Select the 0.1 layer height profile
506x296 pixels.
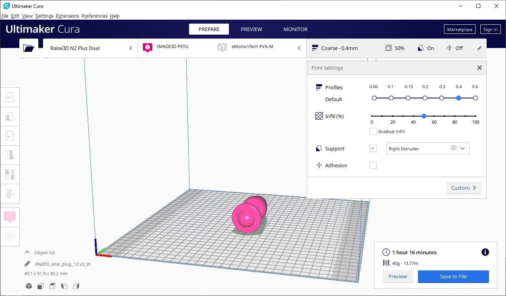pyautogui.click(x=391, y=98)
